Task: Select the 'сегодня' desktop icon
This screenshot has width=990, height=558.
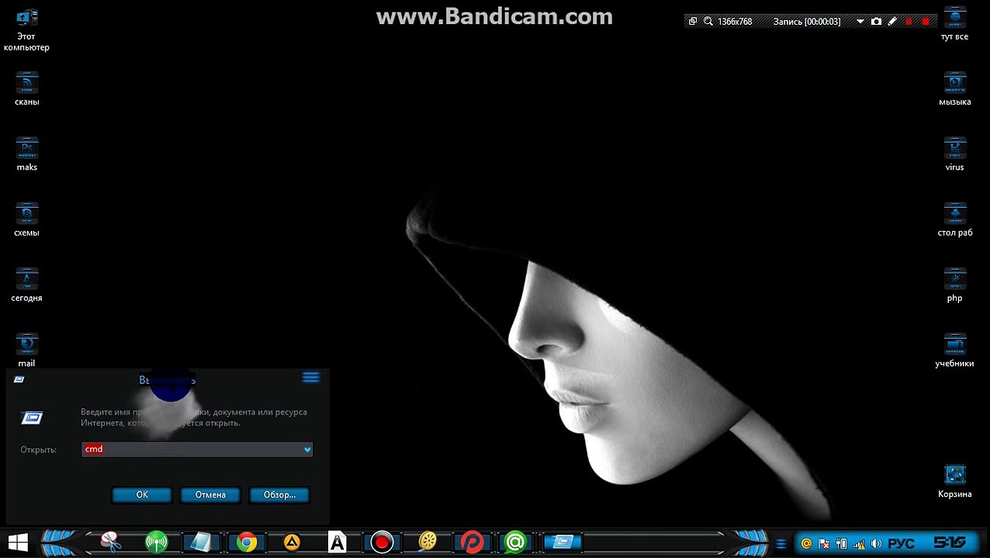Action: click(x=26, y=284)
